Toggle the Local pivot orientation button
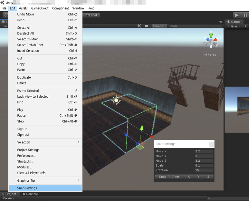This screenshot has width=249, height=201. pos(91,15)
